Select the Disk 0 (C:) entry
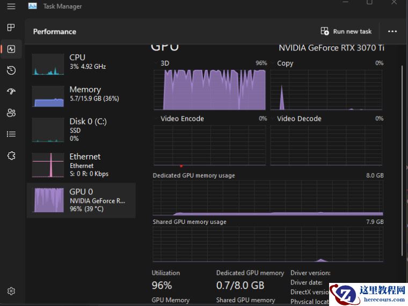 pos(81,130)
